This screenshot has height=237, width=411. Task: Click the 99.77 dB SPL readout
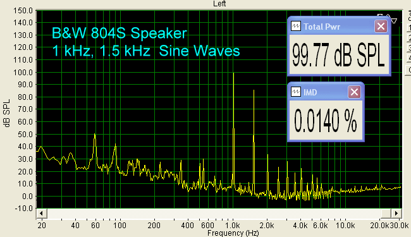coord(338,55)
